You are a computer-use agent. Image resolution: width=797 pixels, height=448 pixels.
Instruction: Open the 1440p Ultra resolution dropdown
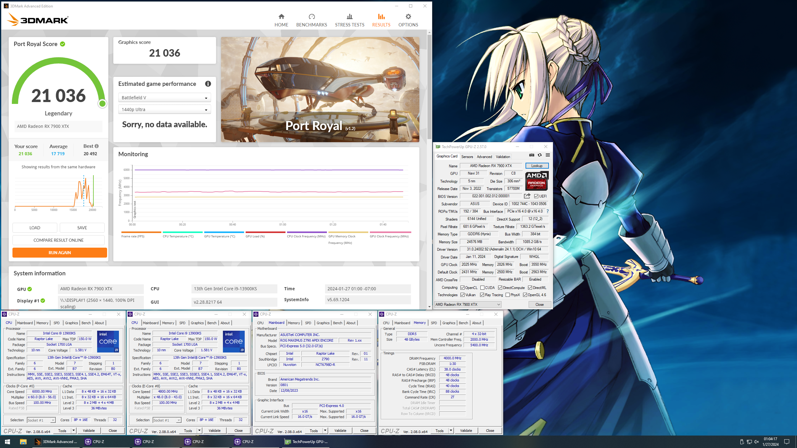click(164, 110)
